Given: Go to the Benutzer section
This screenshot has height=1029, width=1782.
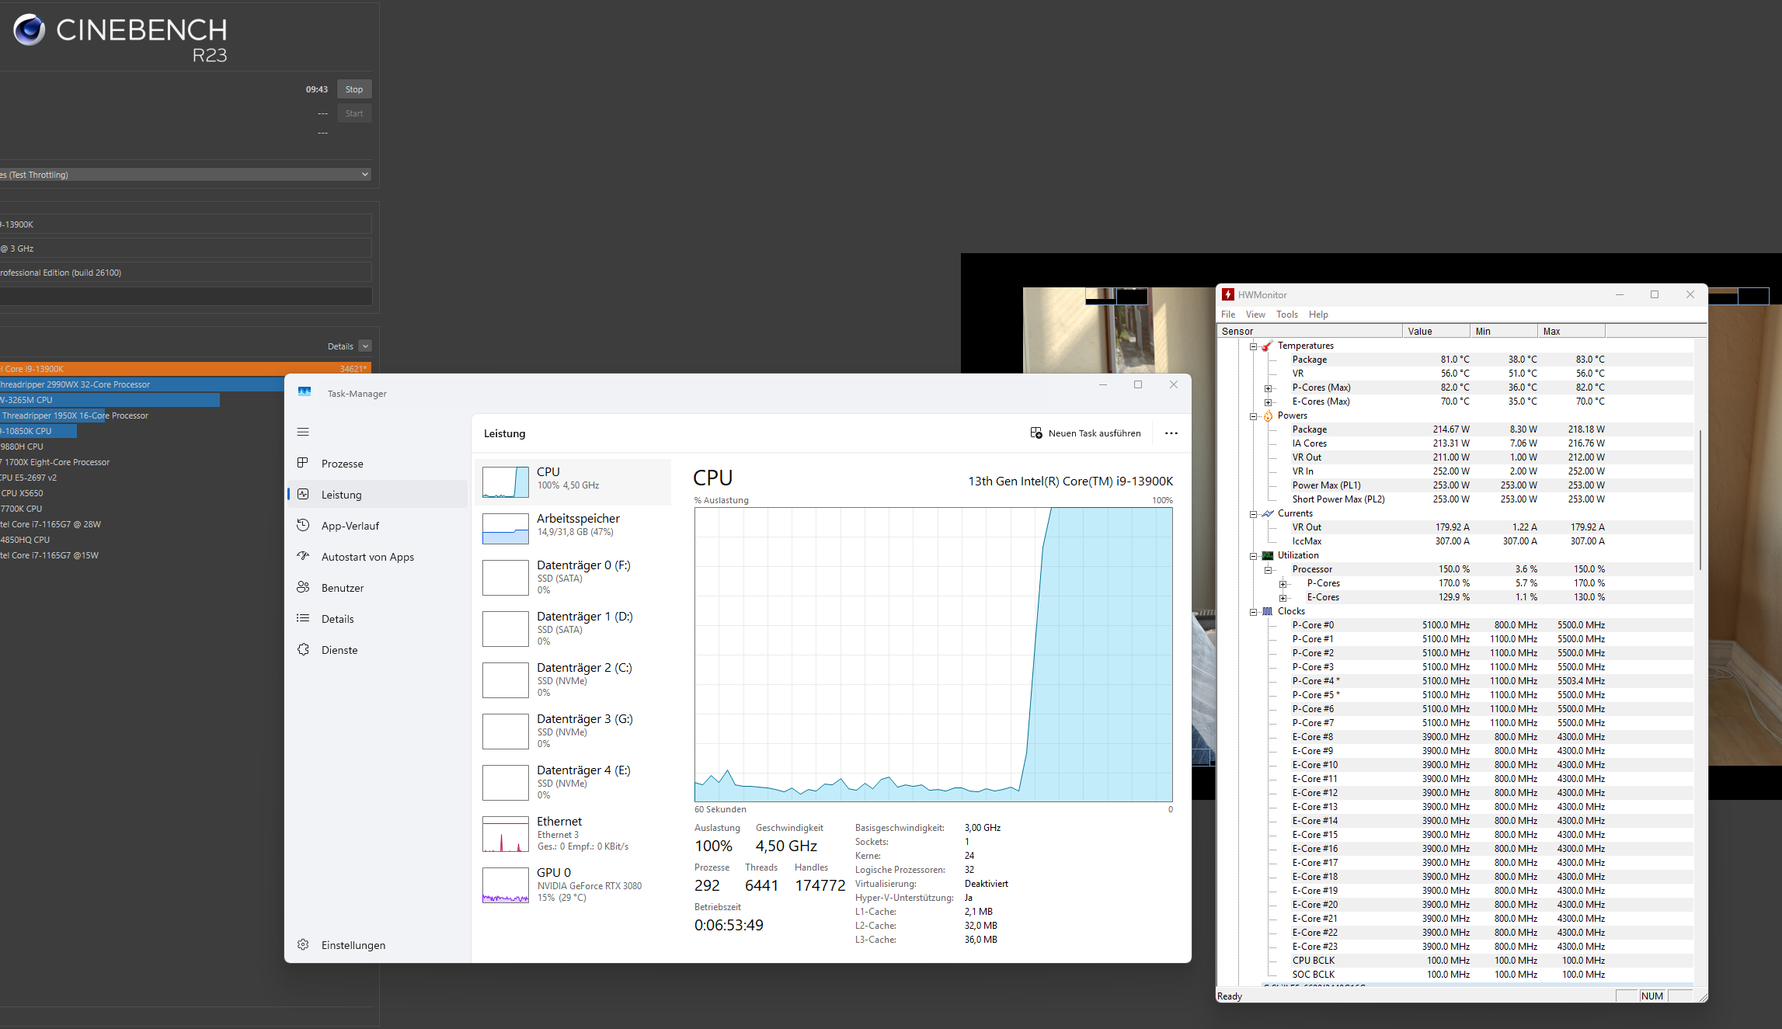Looking at the screenshot, I should click(x=342, y=588).
